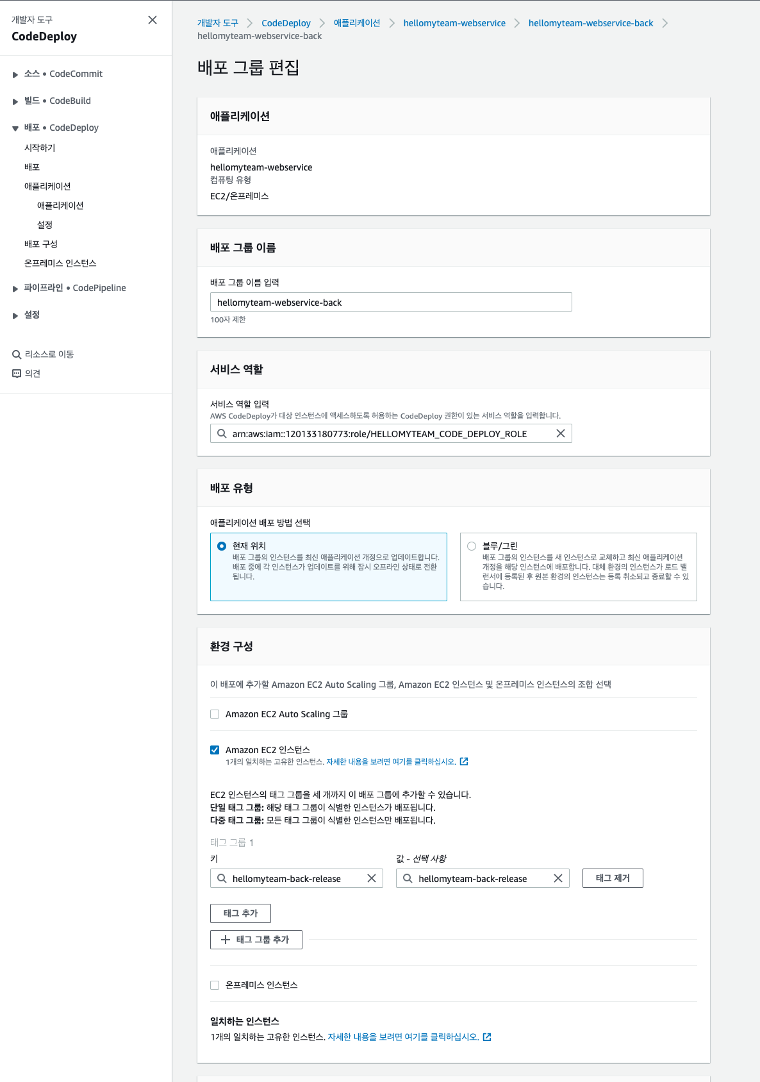Screen dimensions: 760x1082
Task: Open the 의견 feedback link text
Action: click(33, 373)
